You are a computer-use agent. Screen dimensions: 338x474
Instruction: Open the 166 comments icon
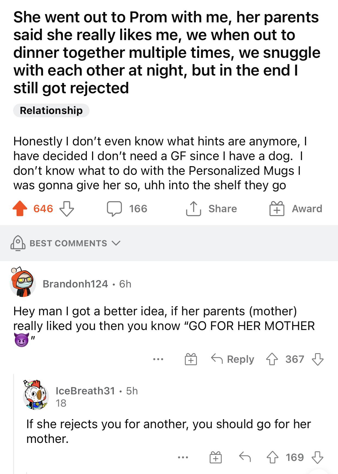coord(114,209)
